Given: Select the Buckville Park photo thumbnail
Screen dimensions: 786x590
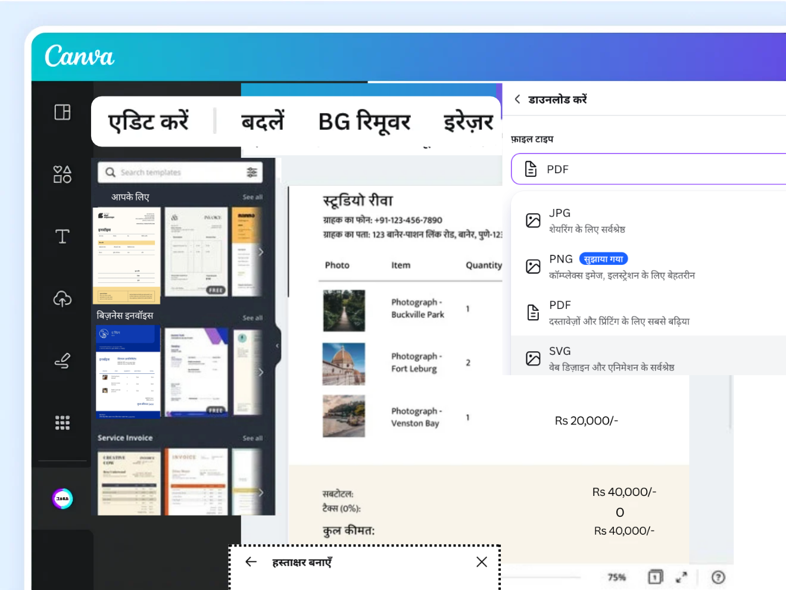Looking at the screenshot, I should pos(344,310).
